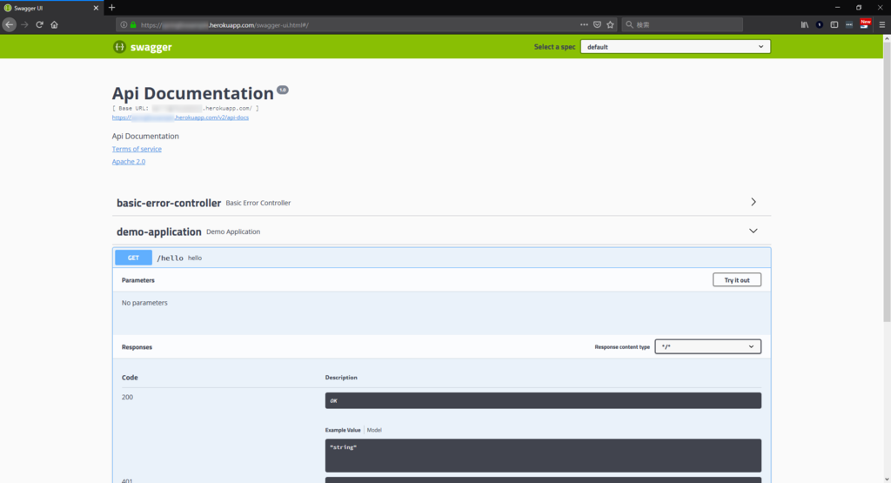Open page actions three-dot menu
891x483 pixels.
[584, 24]
